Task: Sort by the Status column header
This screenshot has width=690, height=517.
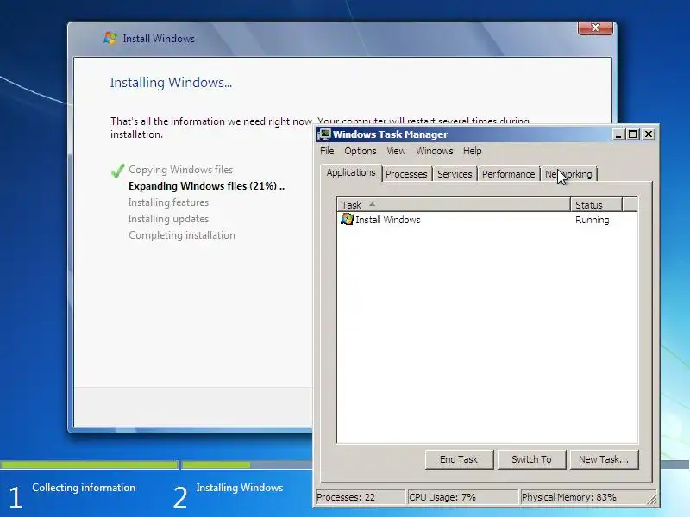Action: pyautogui.click(x=596, y=205)
